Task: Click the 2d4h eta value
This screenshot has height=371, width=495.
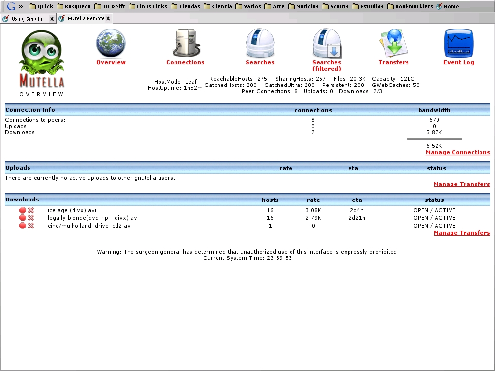Action: coord(357,211)
